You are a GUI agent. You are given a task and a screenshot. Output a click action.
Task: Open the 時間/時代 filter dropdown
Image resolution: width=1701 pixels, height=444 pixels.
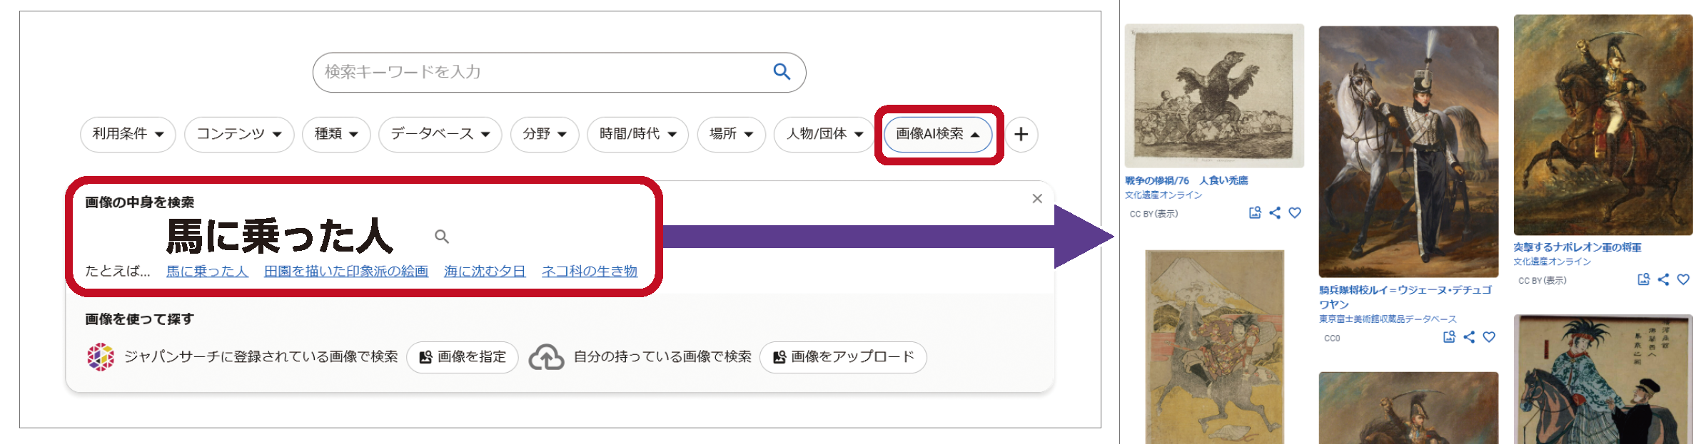click(637, 134)
